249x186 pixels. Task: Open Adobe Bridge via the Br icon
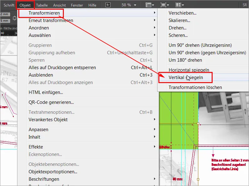(x=109, y=5)
